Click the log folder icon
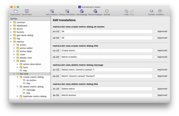This screenshot has width=179, height=116. tap(15, 38)
